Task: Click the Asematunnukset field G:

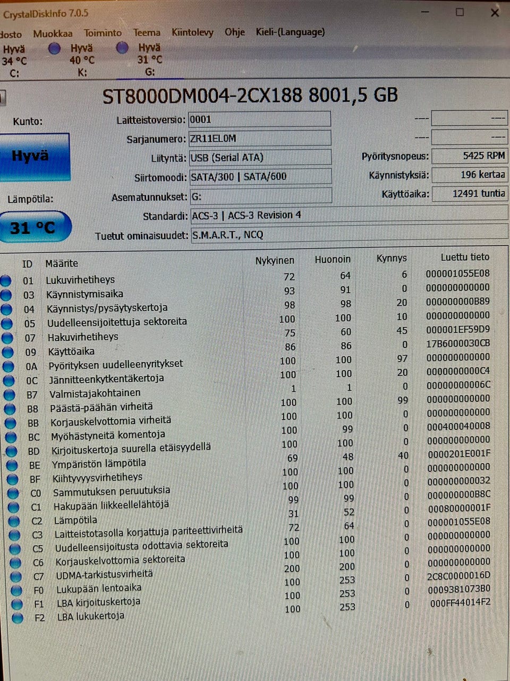Action: click(x=261, y=196)
